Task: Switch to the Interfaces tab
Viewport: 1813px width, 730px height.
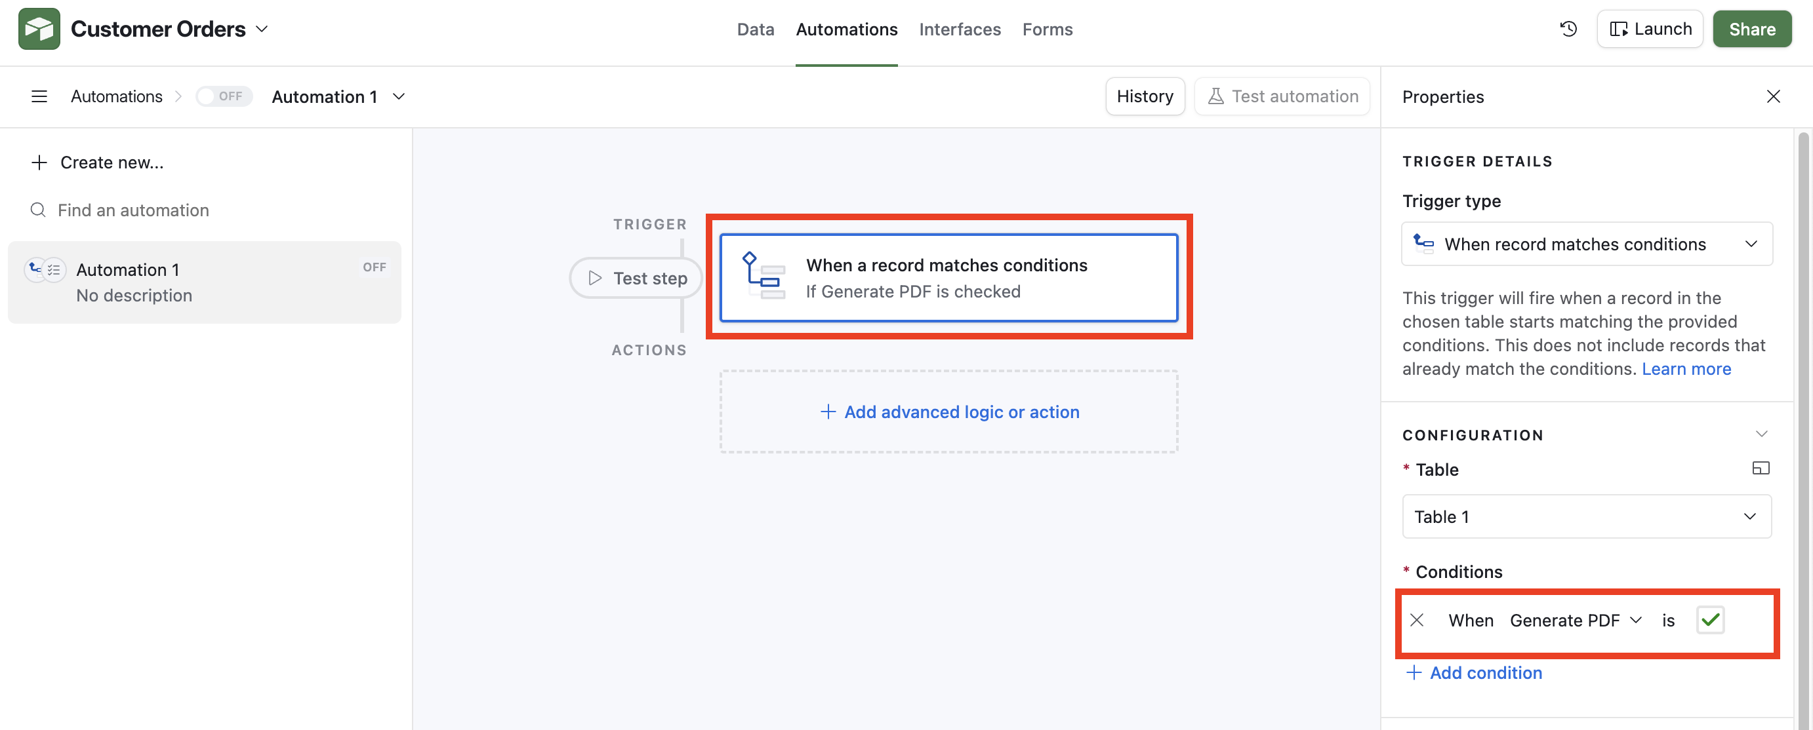Action: coord(959,29)
